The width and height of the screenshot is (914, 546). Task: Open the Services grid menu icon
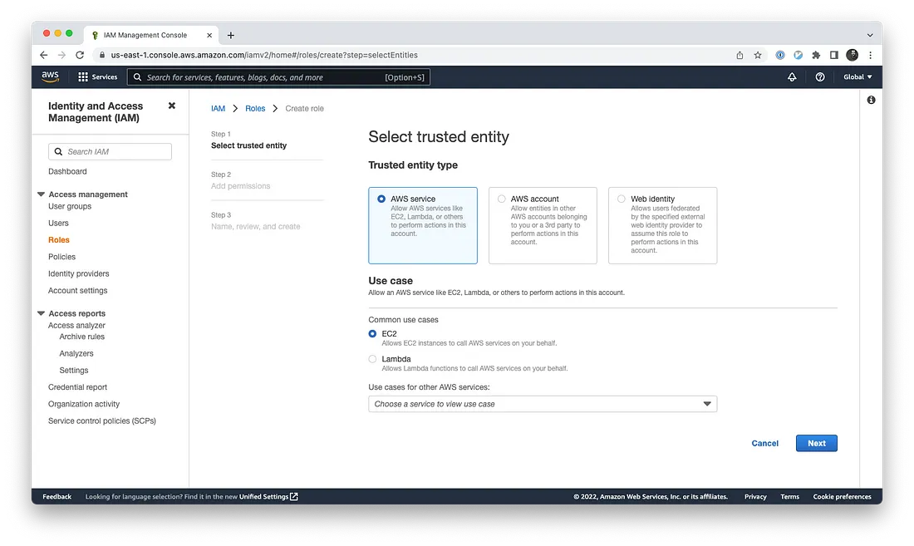83,77
